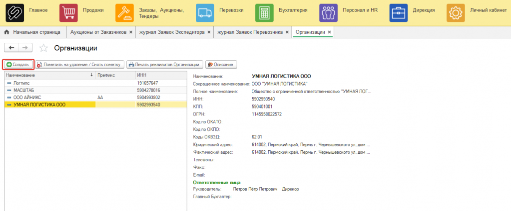
Task: Select the ООО АЙНИКС row
Action: click(x=95, y=97)
